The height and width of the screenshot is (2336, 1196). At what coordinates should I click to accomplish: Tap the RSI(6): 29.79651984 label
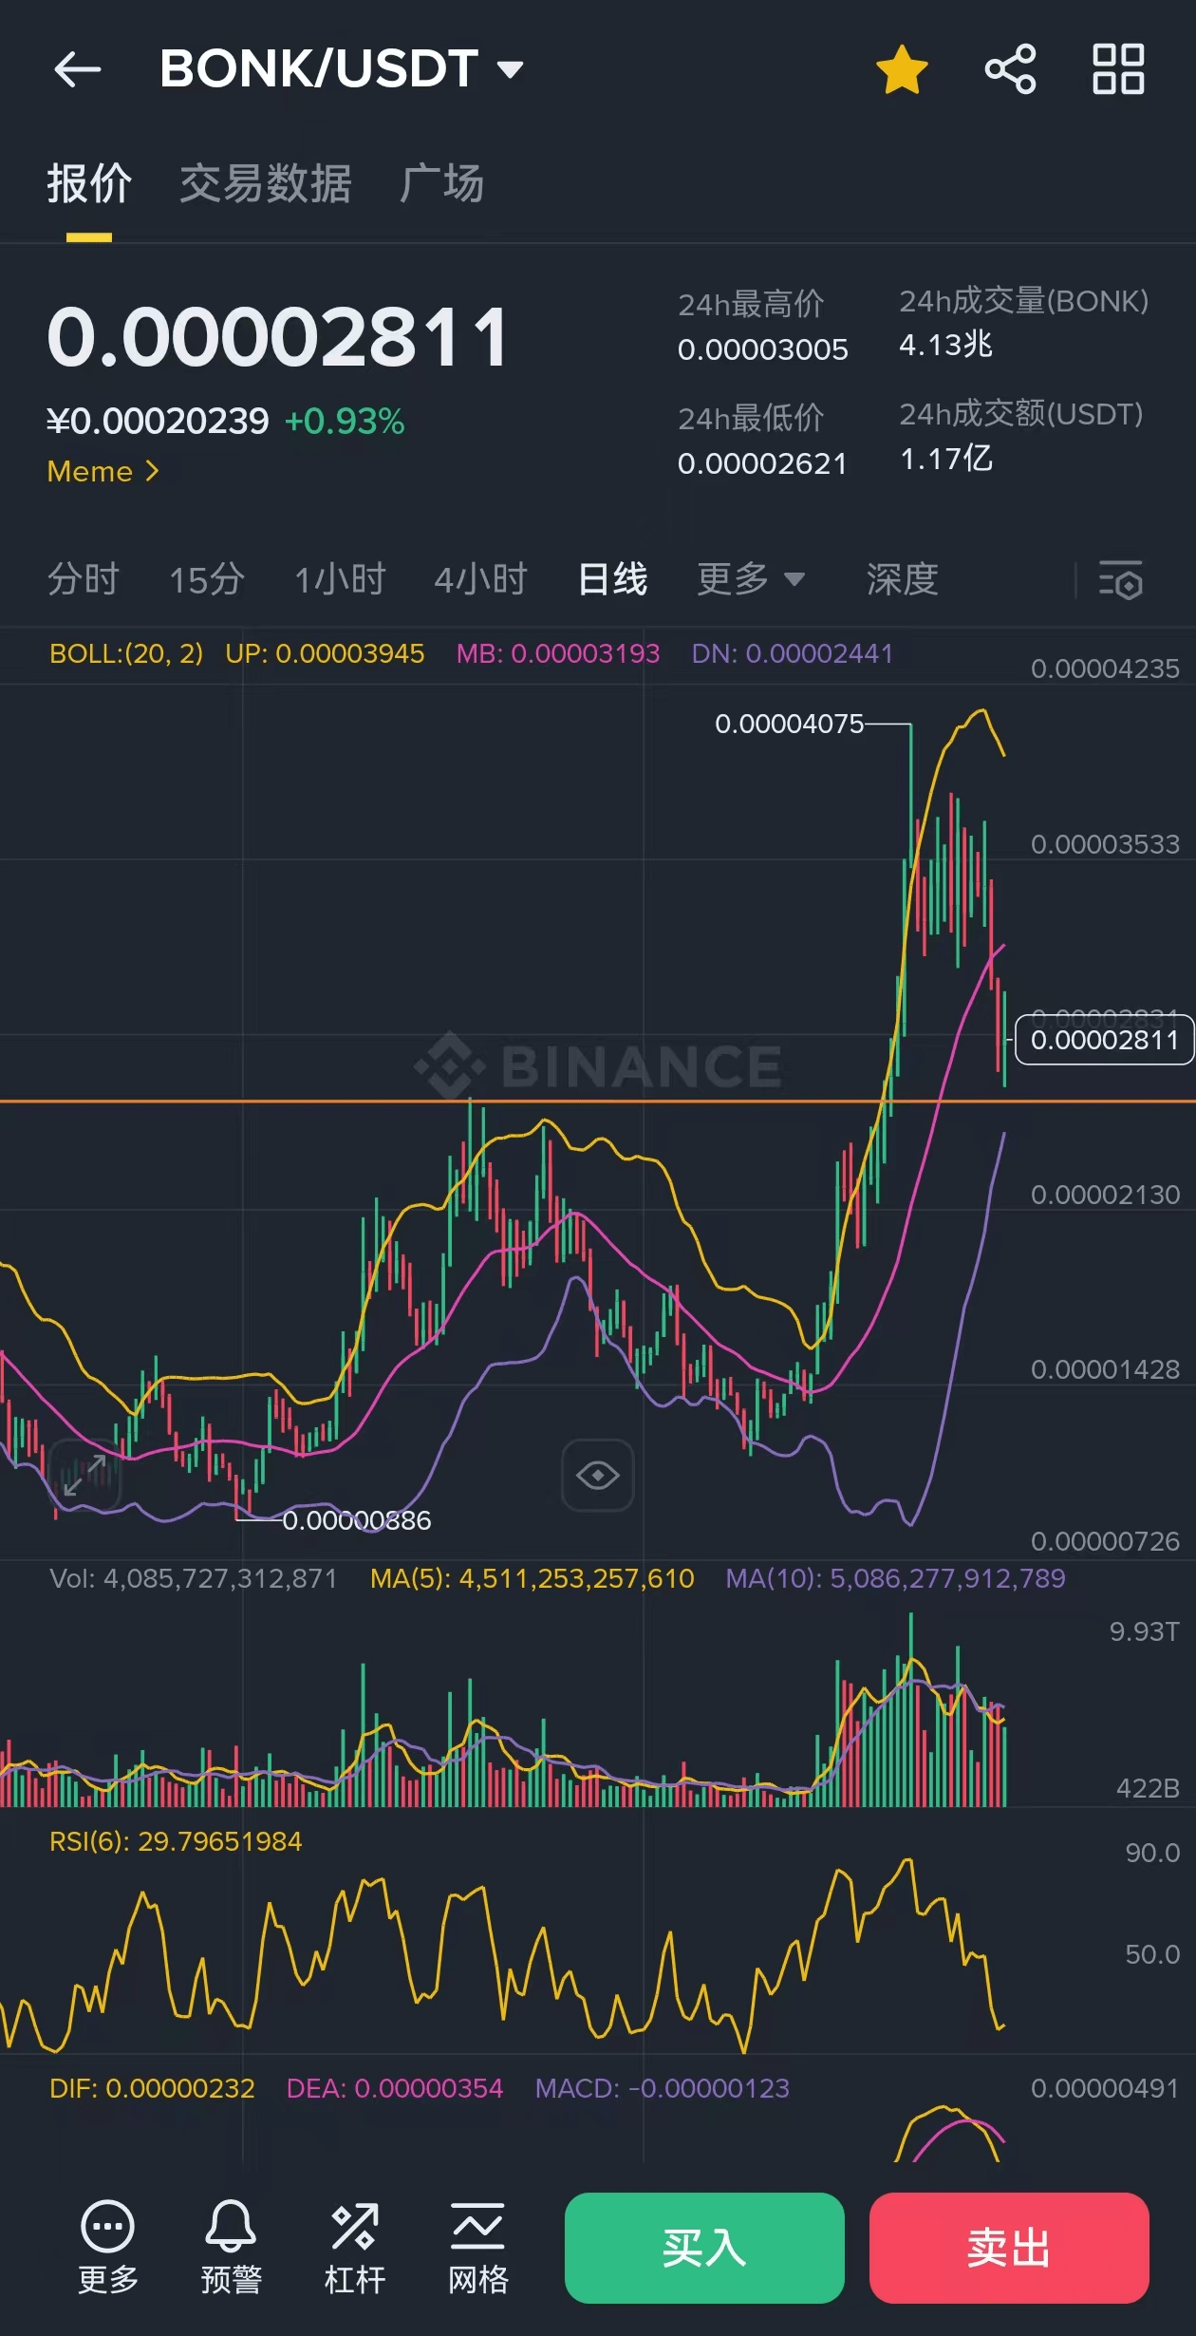pyautogui.click(x=176, y=1841)
